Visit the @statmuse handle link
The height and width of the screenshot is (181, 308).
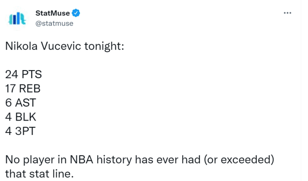54,24
